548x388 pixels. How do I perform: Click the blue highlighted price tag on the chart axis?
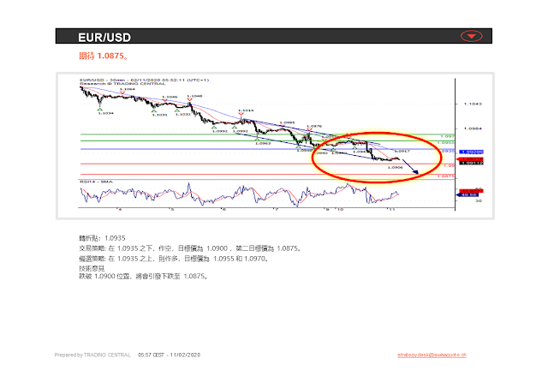click(x=471, y=152)
